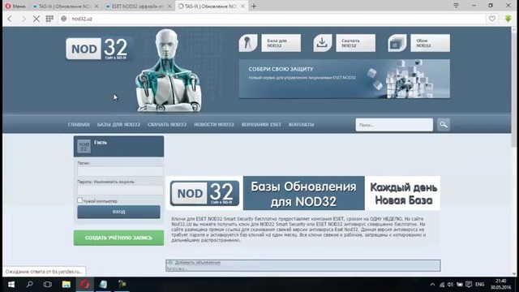Open File Explorer from taskbar
The image size is (519, 292).
(x=66, y=285)
